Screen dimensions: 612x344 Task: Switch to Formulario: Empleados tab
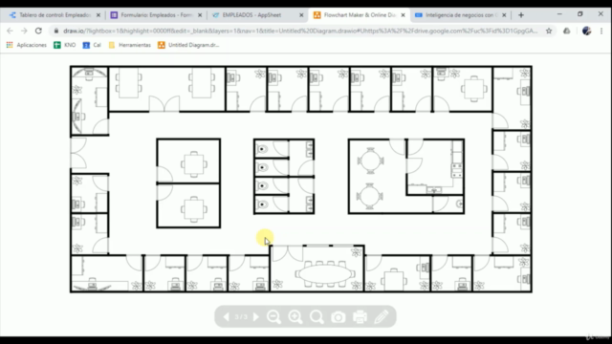pos(156,15)
